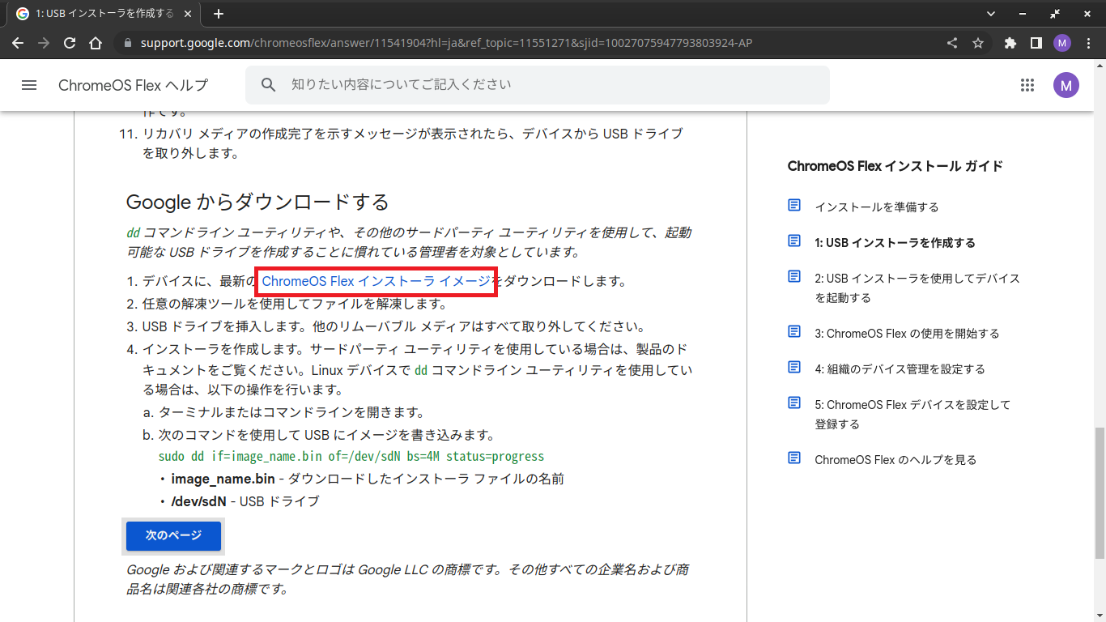Click the article icon beside ChromeOS Flex のヘルプを見る
This screenshot has height=622, width=1106.
pyautogui.click(x=794, y=458)
